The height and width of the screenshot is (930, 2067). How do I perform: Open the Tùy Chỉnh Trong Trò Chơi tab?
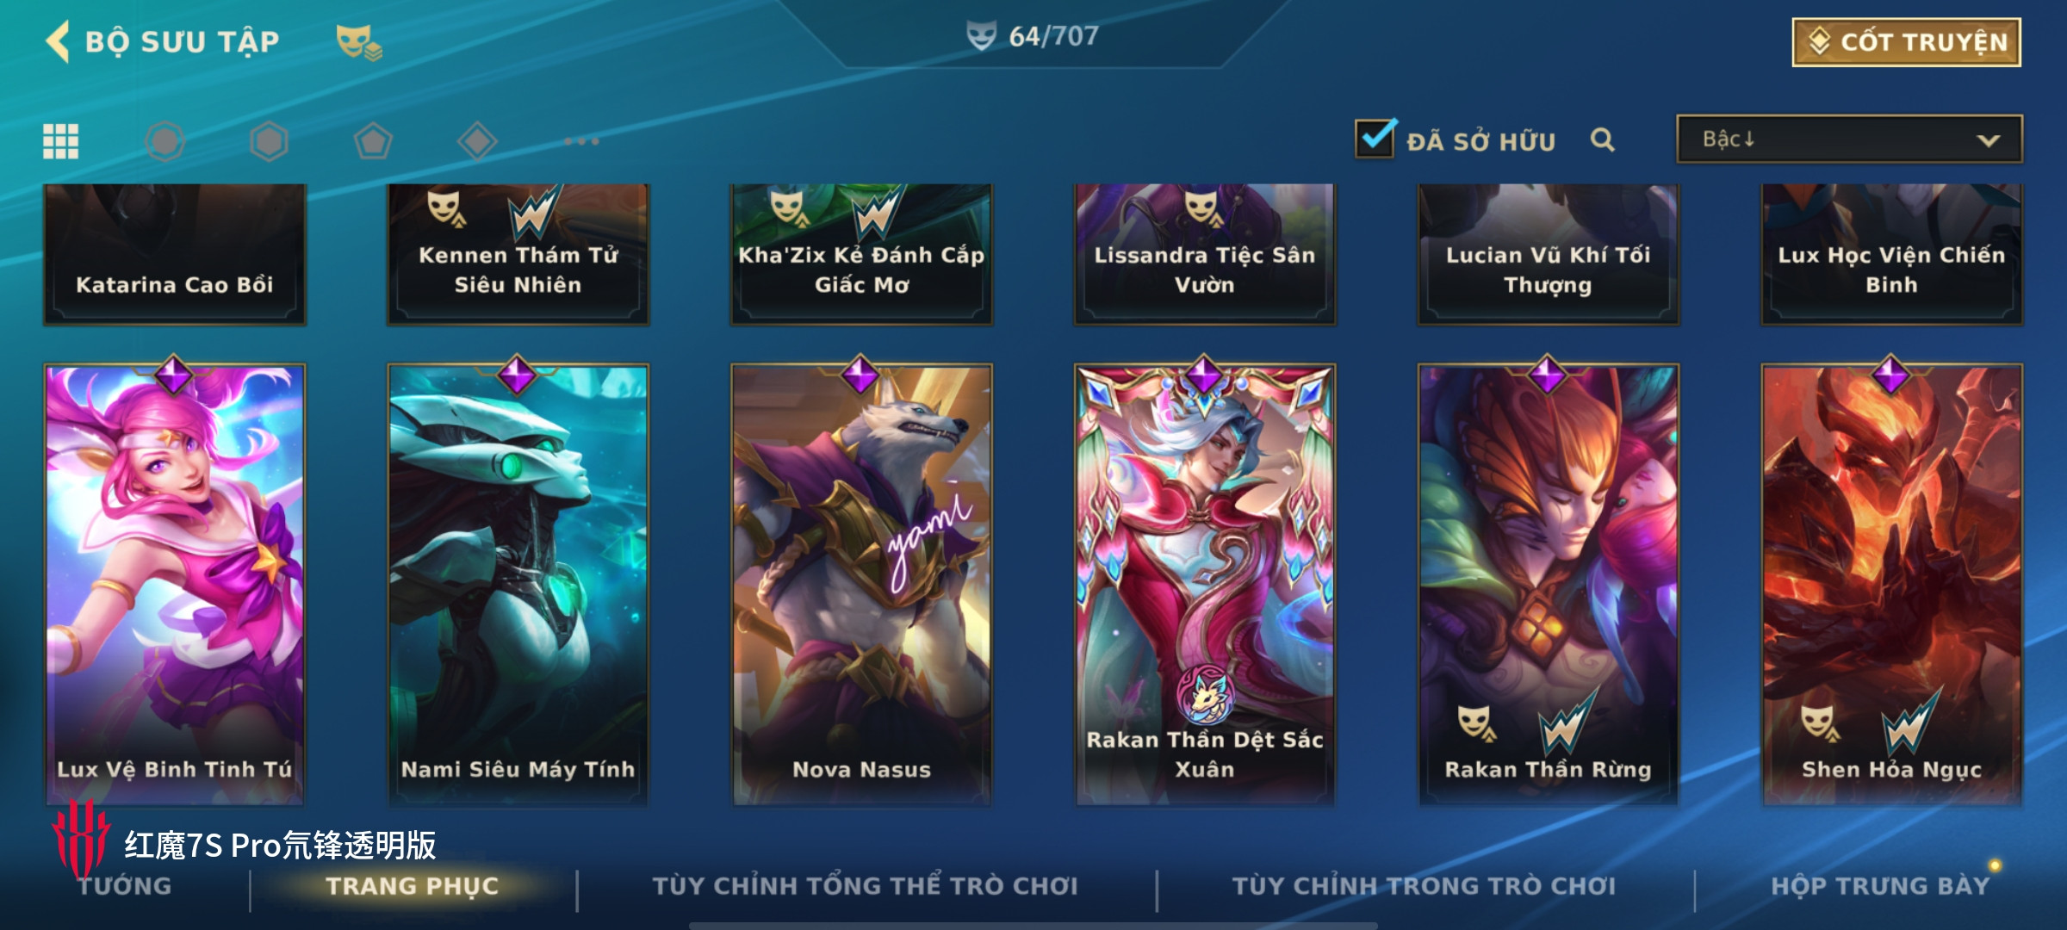click(1424, 886)
